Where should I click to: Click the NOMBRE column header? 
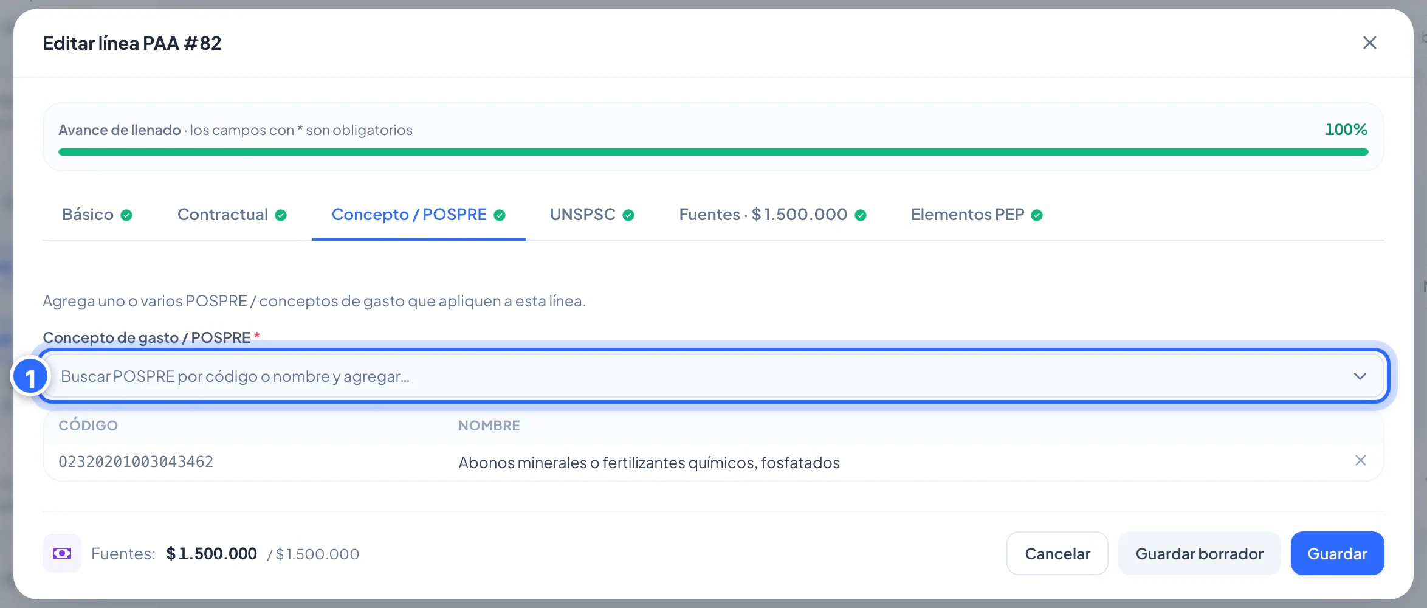489,426
